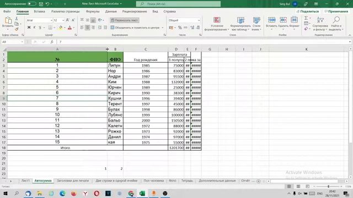Apply the yellow fill color bucket
This screenshot has width=353, height=198.
pyautogui.click(x=61, y=28)
